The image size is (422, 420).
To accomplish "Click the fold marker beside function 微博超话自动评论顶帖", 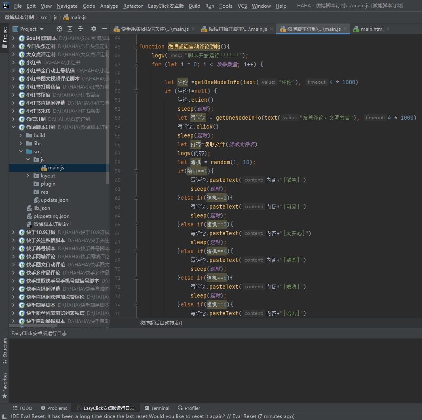I will [136, 46].
